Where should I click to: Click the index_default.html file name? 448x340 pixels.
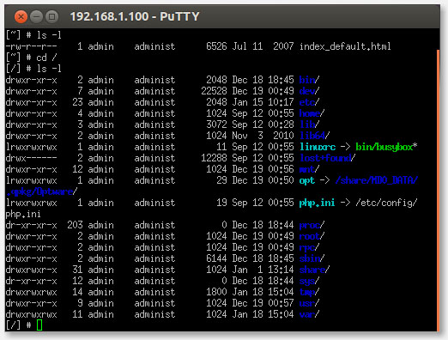click(345, 46)
